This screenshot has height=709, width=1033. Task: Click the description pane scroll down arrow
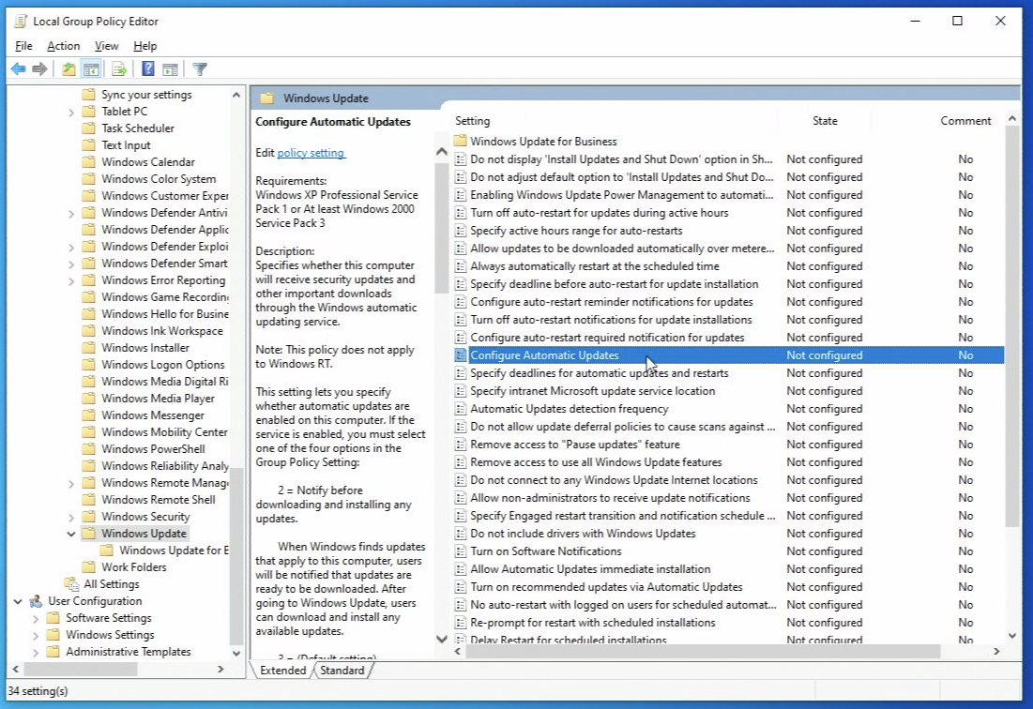pos(442,639)
